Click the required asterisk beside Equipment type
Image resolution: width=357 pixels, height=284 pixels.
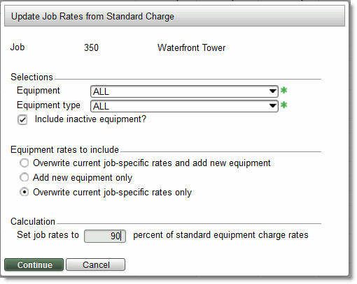(283, 105)
